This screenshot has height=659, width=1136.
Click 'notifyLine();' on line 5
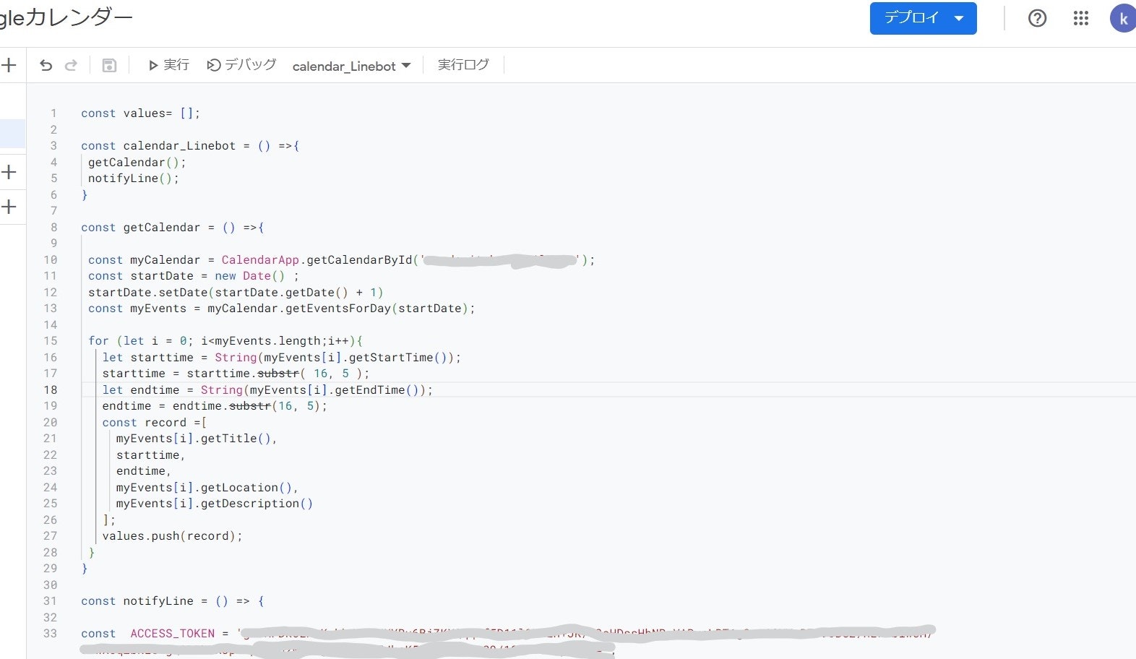(x=134, y=178)
